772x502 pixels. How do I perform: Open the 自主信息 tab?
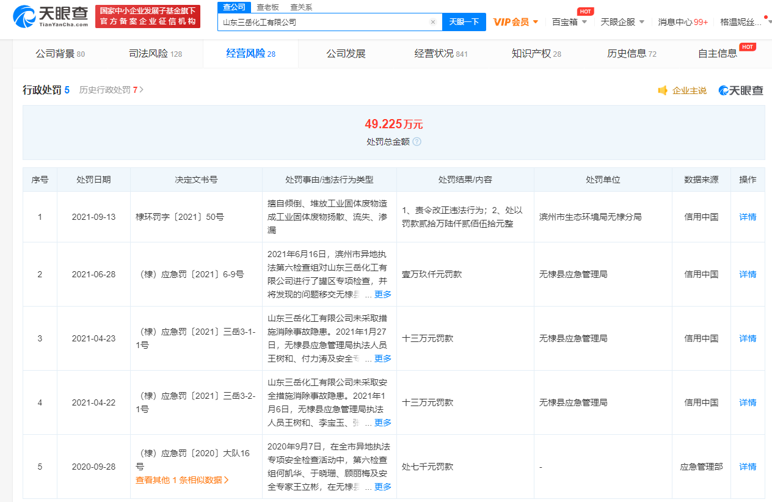pos(718,54)
